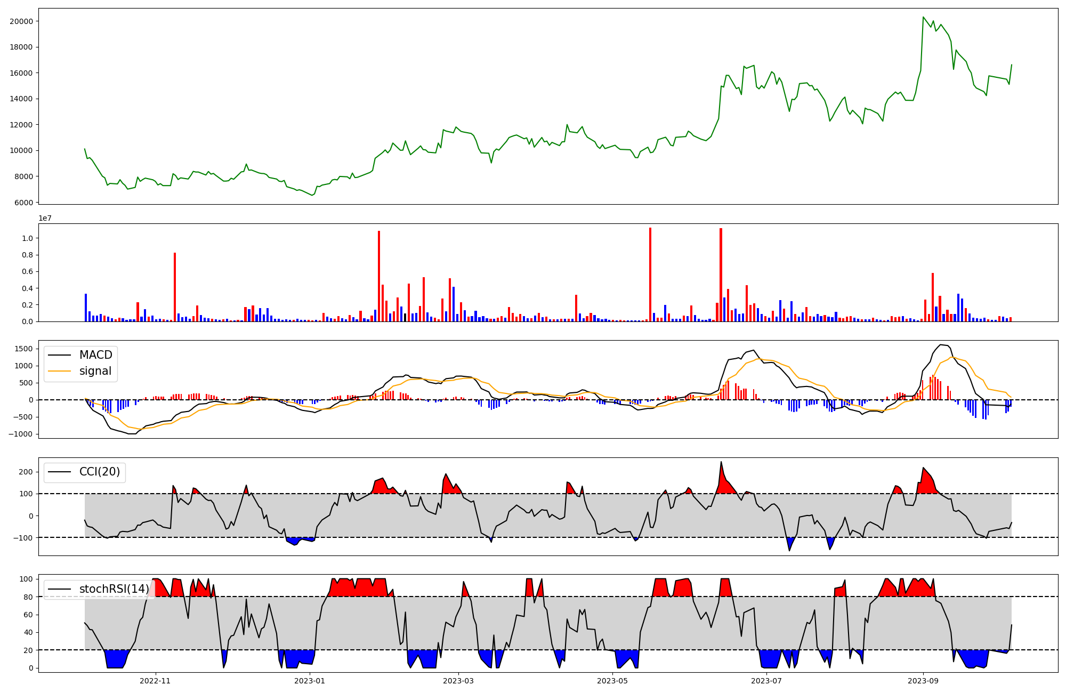Image resolution: width=1066 pixels, height=693 pixels.
Task: Click the CCI(20) legend label
Action: [x=100, y=472]
